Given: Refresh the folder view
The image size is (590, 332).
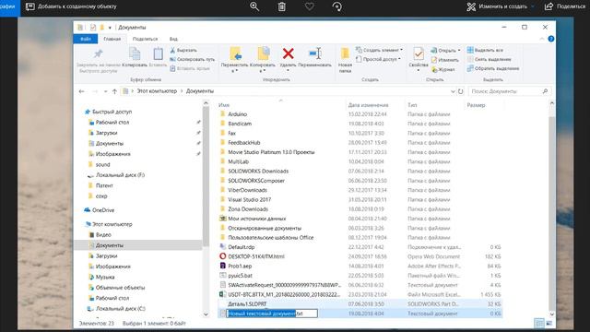Looking at the screenshot, I should (x=461, y=91).
